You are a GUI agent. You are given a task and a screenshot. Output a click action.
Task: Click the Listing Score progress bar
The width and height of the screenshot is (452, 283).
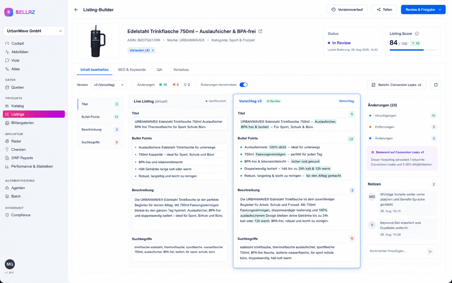tap(413, 50)
